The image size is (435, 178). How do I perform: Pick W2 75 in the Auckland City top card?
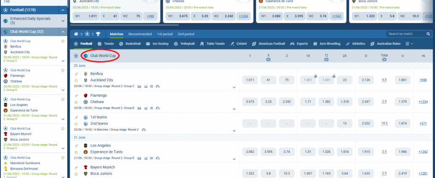click(x=131, y=16)
